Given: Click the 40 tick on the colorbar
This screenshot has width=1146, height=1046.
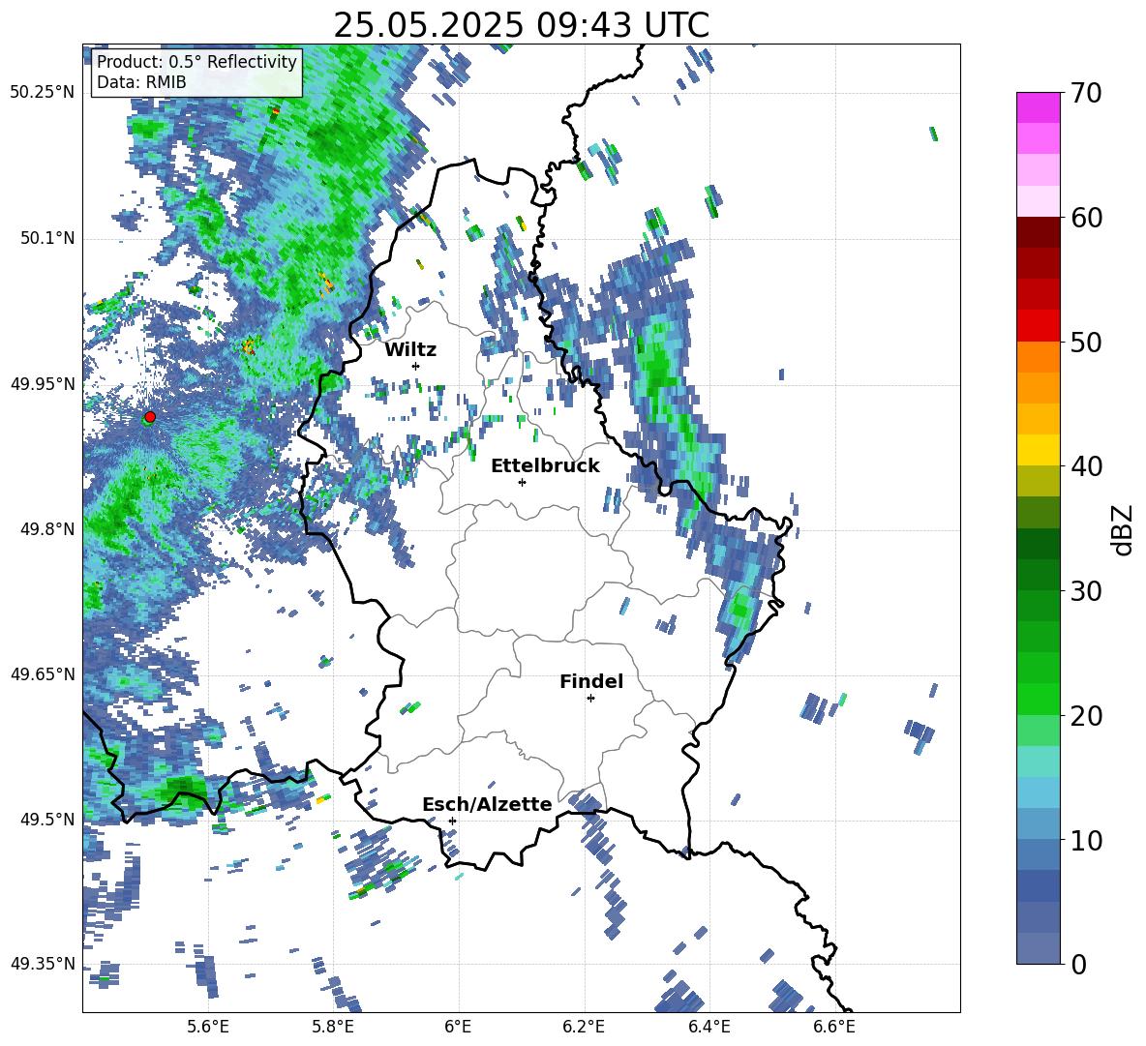Looking at the screenshot, I should (x=1086, y=466).
